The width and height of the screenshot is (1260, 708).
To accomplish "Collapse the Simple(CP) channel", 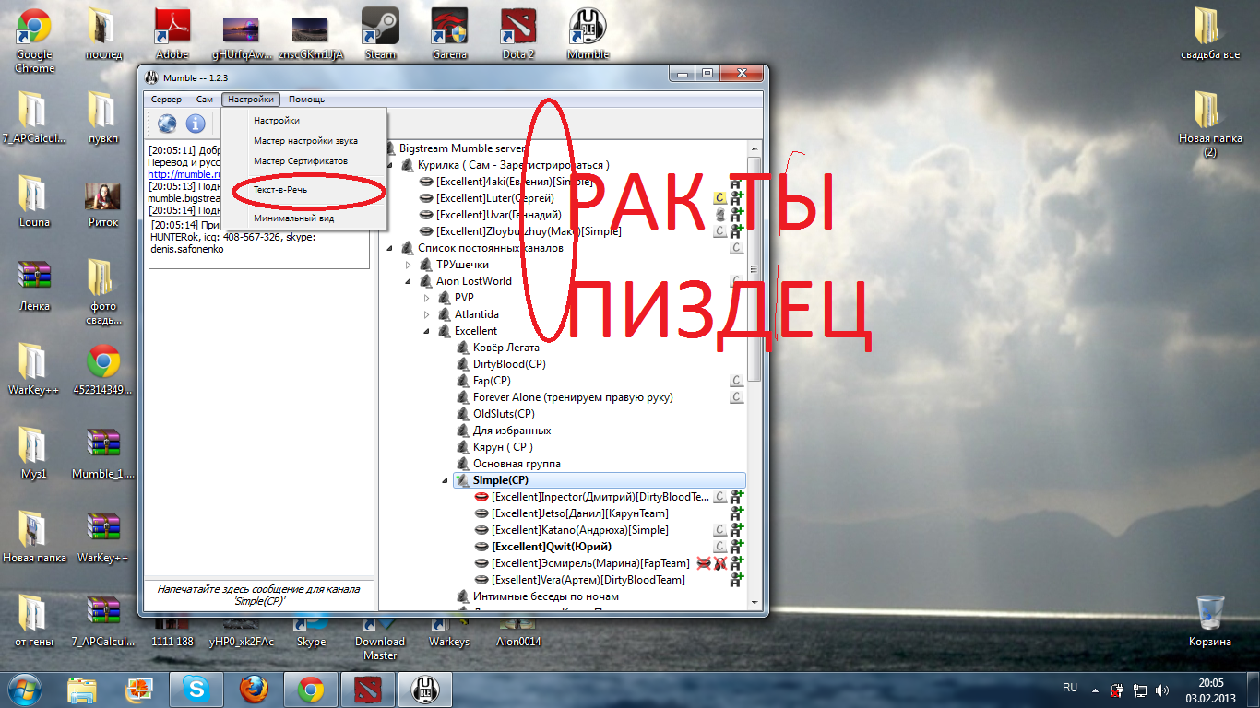I will click(445, 480).
